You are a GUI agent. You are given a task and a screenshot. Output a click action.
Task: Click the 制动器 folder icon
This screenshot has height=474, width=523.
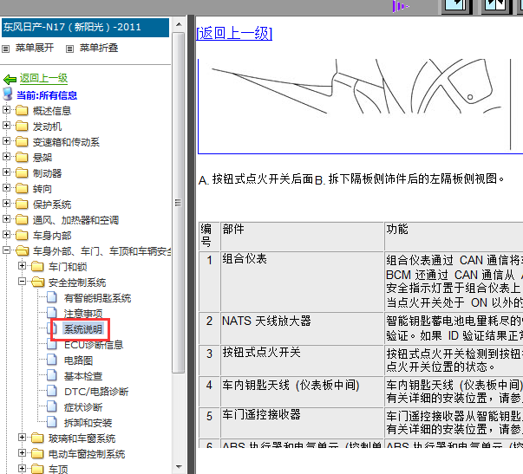coord(22,172)
